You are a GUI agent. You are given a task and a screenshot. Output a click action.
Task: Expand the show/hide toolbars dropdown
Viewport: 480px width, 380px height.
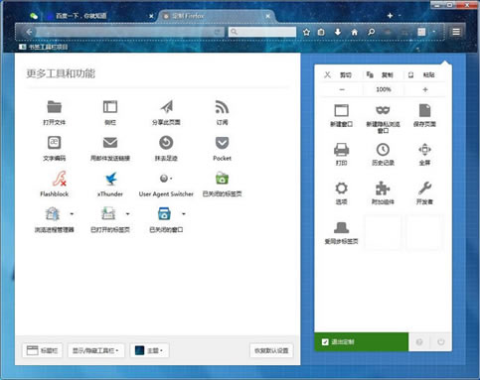96,350
